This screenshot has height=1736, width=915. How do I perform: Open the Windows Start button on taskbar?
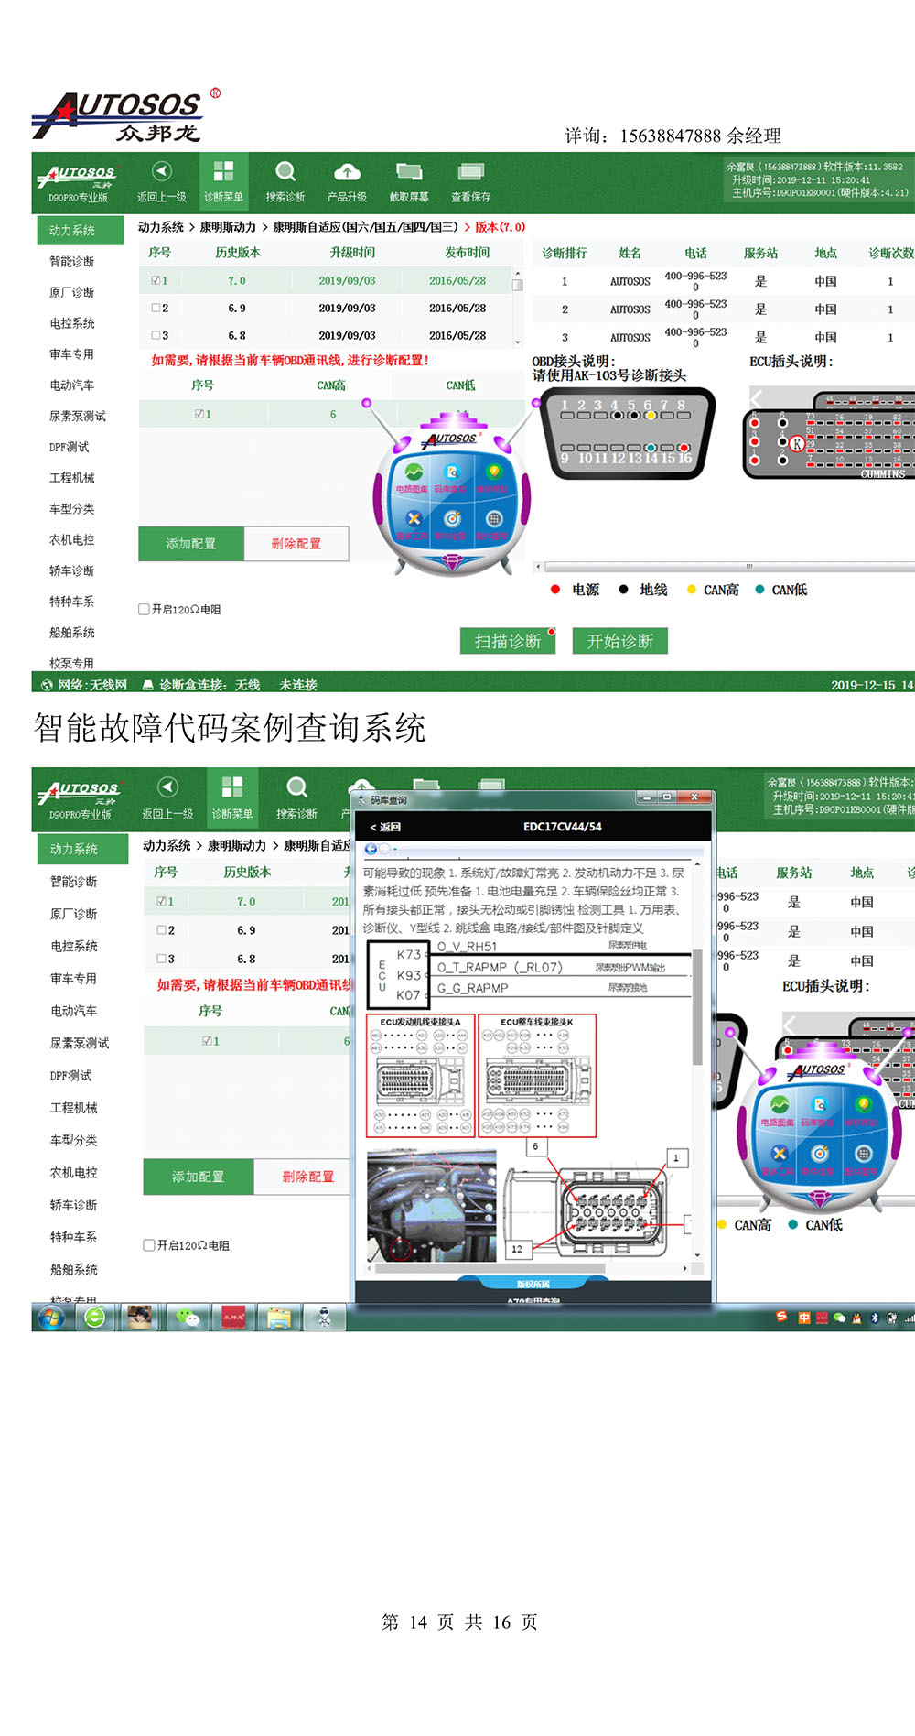(x=50, y=1318)
